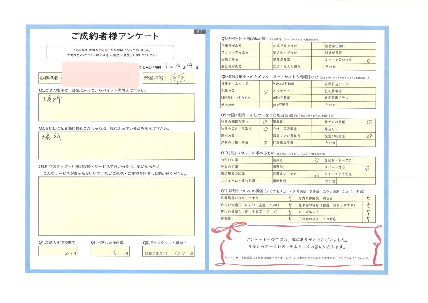The height and width of the screenshot is (303, 428).
Task: Click the 対応が良かった label
Action: [x=285, y=46]
